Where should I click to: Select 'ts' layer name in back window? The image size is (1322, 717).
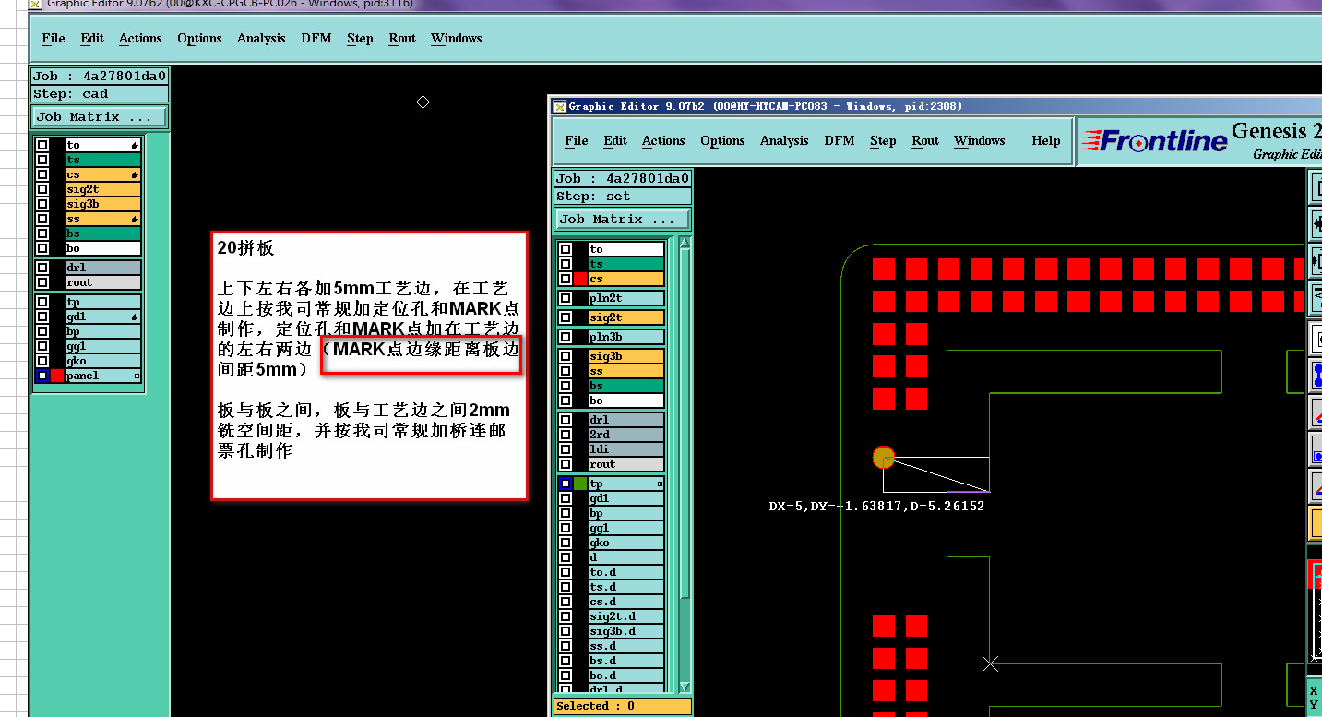coord(102,160)
